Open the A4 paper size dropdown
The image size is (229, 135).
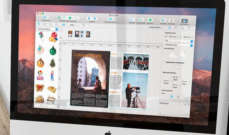[x=179, y=41]
